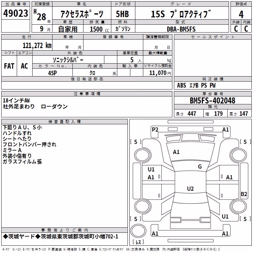The height and width of the screenshot is (253, 253).
Task: Click the legend line at bottom
Action: tap(111, 250)
